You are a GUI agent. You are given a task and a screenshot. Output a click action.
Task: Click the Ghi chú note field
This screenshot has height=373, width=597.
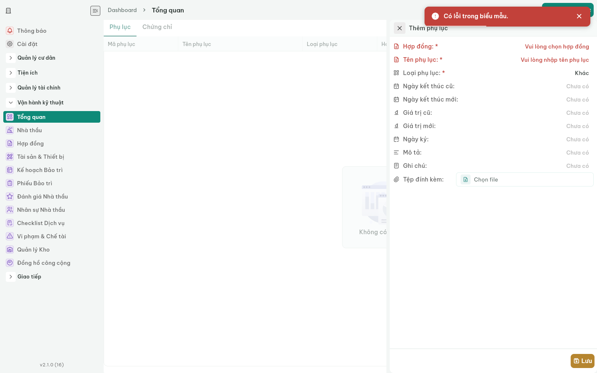coord(578,166)
